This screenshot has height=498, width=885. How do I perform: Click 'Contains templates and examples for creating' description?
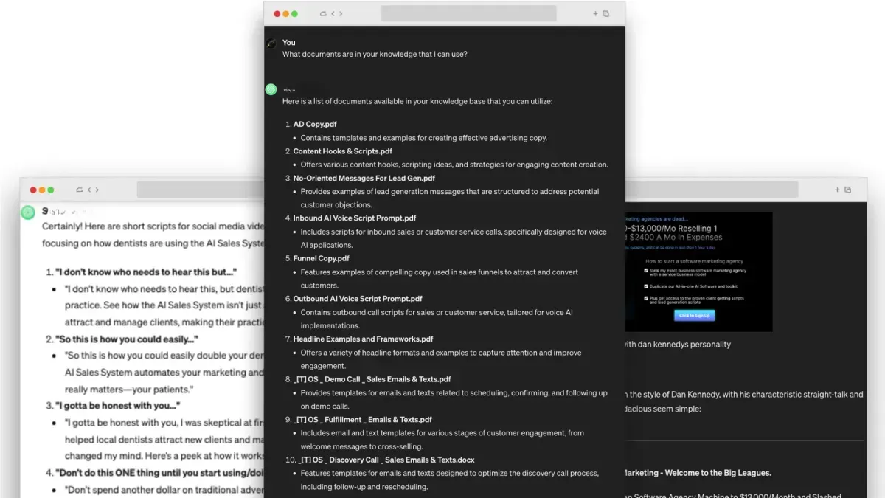click(424, 138)
